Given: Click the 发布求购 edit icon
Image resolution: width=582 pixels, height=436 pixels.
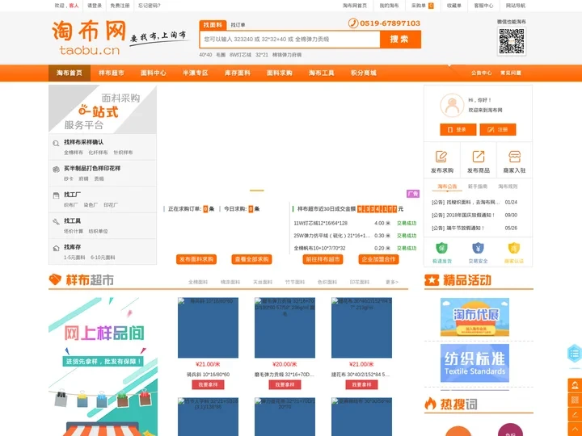Looking at the screenshot, I should tap(441, 157).
